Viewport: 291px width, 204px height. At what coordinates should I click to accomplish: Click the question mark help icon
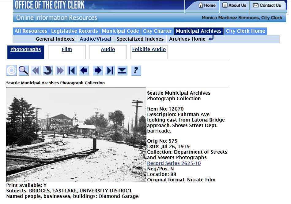[x=136, y=71]
